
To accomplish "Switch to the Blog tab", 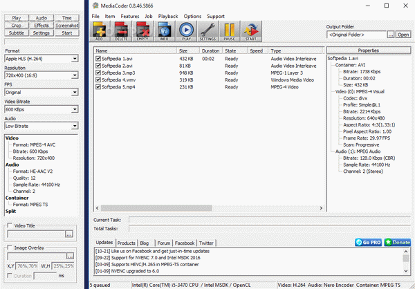I will pyautogui.click(x=145, y=243).
